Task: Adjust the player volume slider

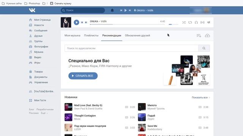Action: pyautogui.click(x=173, y=24)
